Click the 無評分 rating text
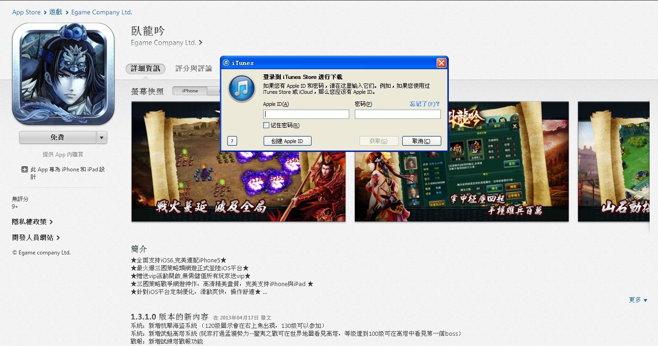Screen dimensions: 658x346 [20, 199]
